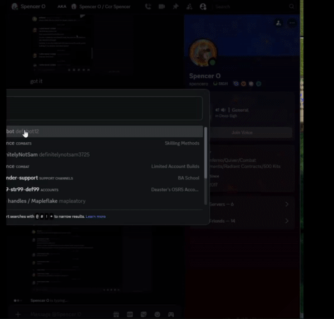Click the friend status icon on the profile banner
The width and height of the screenshot is (334, 319).
tap(278, 23)
